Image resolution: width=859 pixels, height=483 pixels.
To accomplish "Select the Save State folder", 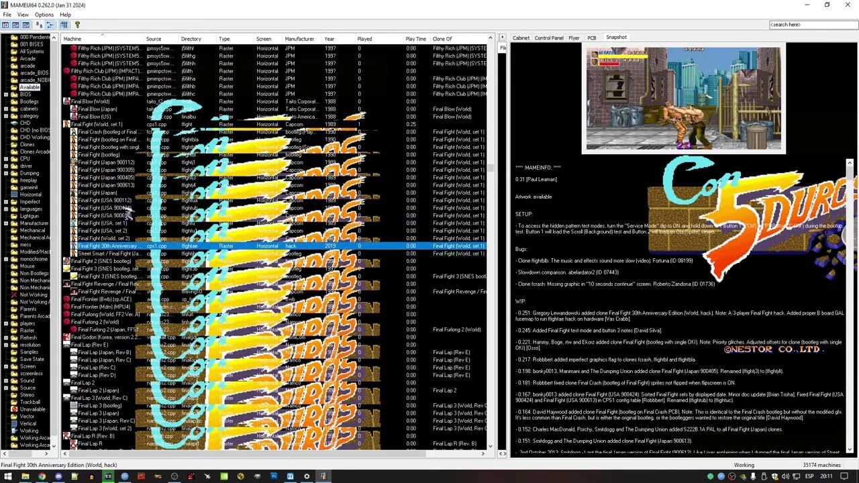I will (32, 359).
